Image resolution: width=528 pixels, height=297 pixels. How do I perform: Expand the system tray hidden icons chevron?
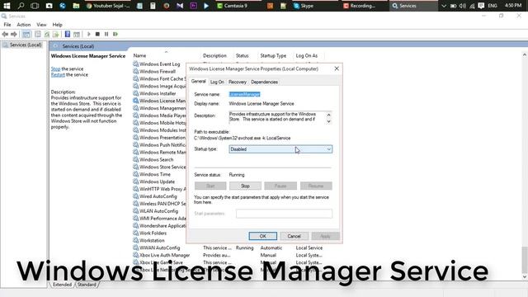pyautogui.click(x=444, y=6)
